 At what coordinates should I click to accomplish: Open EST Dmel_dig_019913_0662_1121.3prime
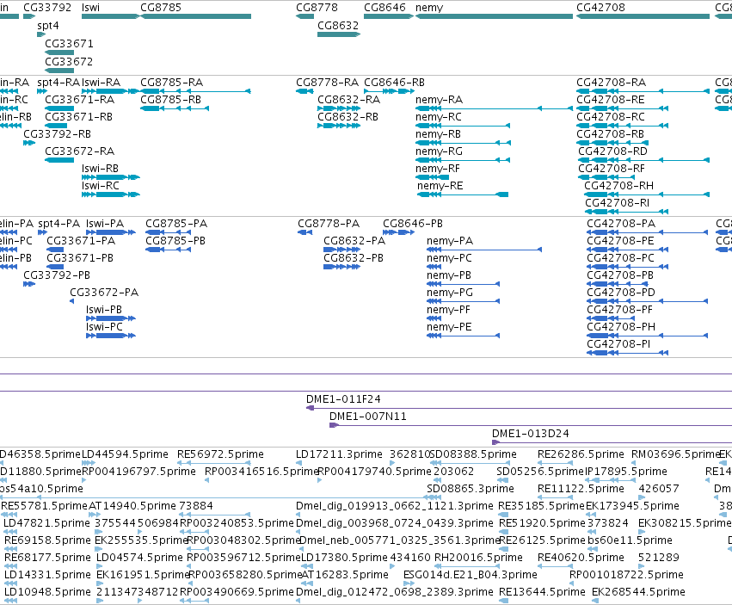(x=395, y=506)
